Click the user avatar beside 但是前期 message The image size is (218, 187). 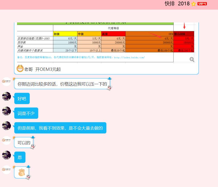[6, 126]
